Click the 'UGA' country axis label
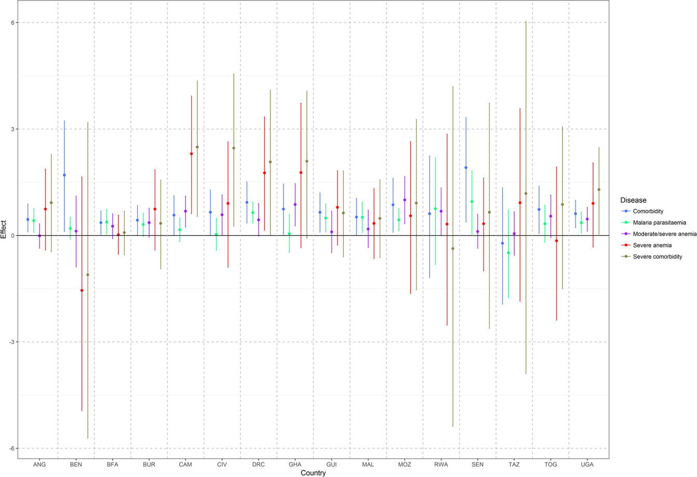Screen dimensions: 697x477 (587, 465)
